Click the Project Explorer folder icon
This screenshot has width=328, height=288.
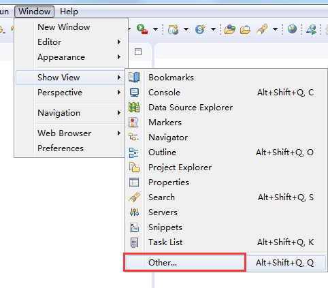[134, 167]
